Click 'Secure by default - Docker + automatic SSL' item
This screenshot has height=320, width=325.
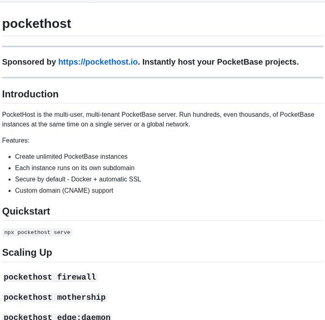click(78, 179)
